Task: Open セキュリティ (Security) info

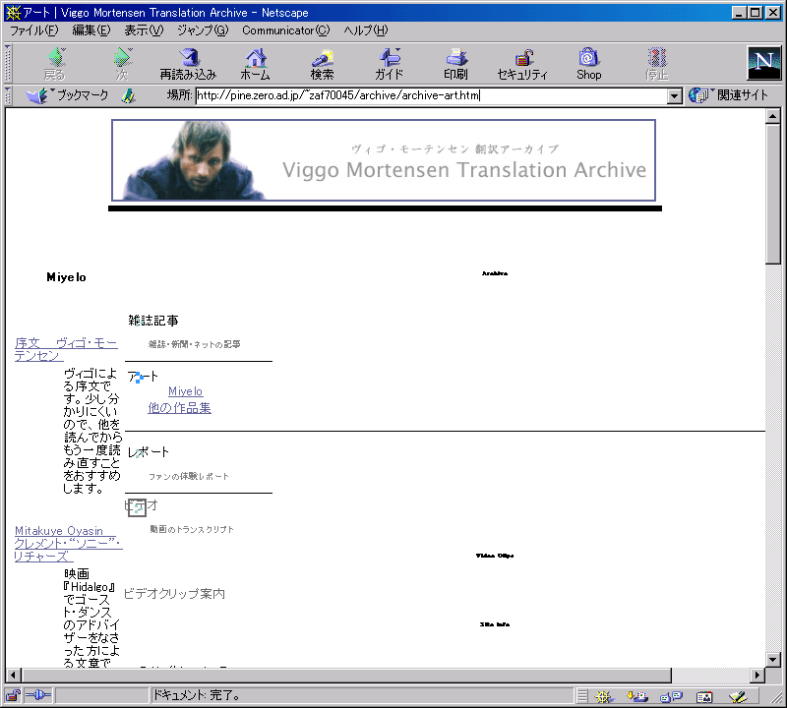Action: click(x=522, y=64)
